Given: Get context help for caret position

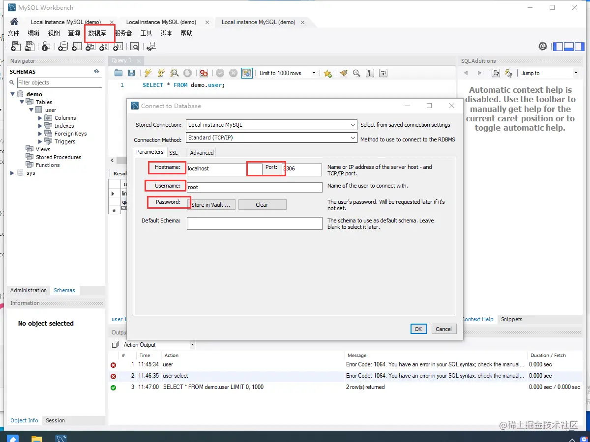Looking at the screenshot, I should point(496,73).
